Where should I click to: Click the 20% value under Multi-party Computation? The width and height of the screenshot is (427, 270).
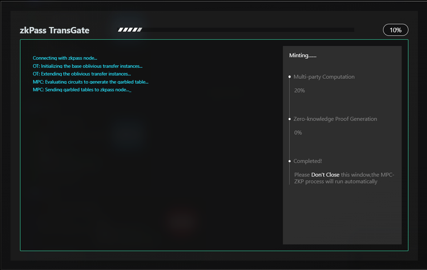(299, 91)
